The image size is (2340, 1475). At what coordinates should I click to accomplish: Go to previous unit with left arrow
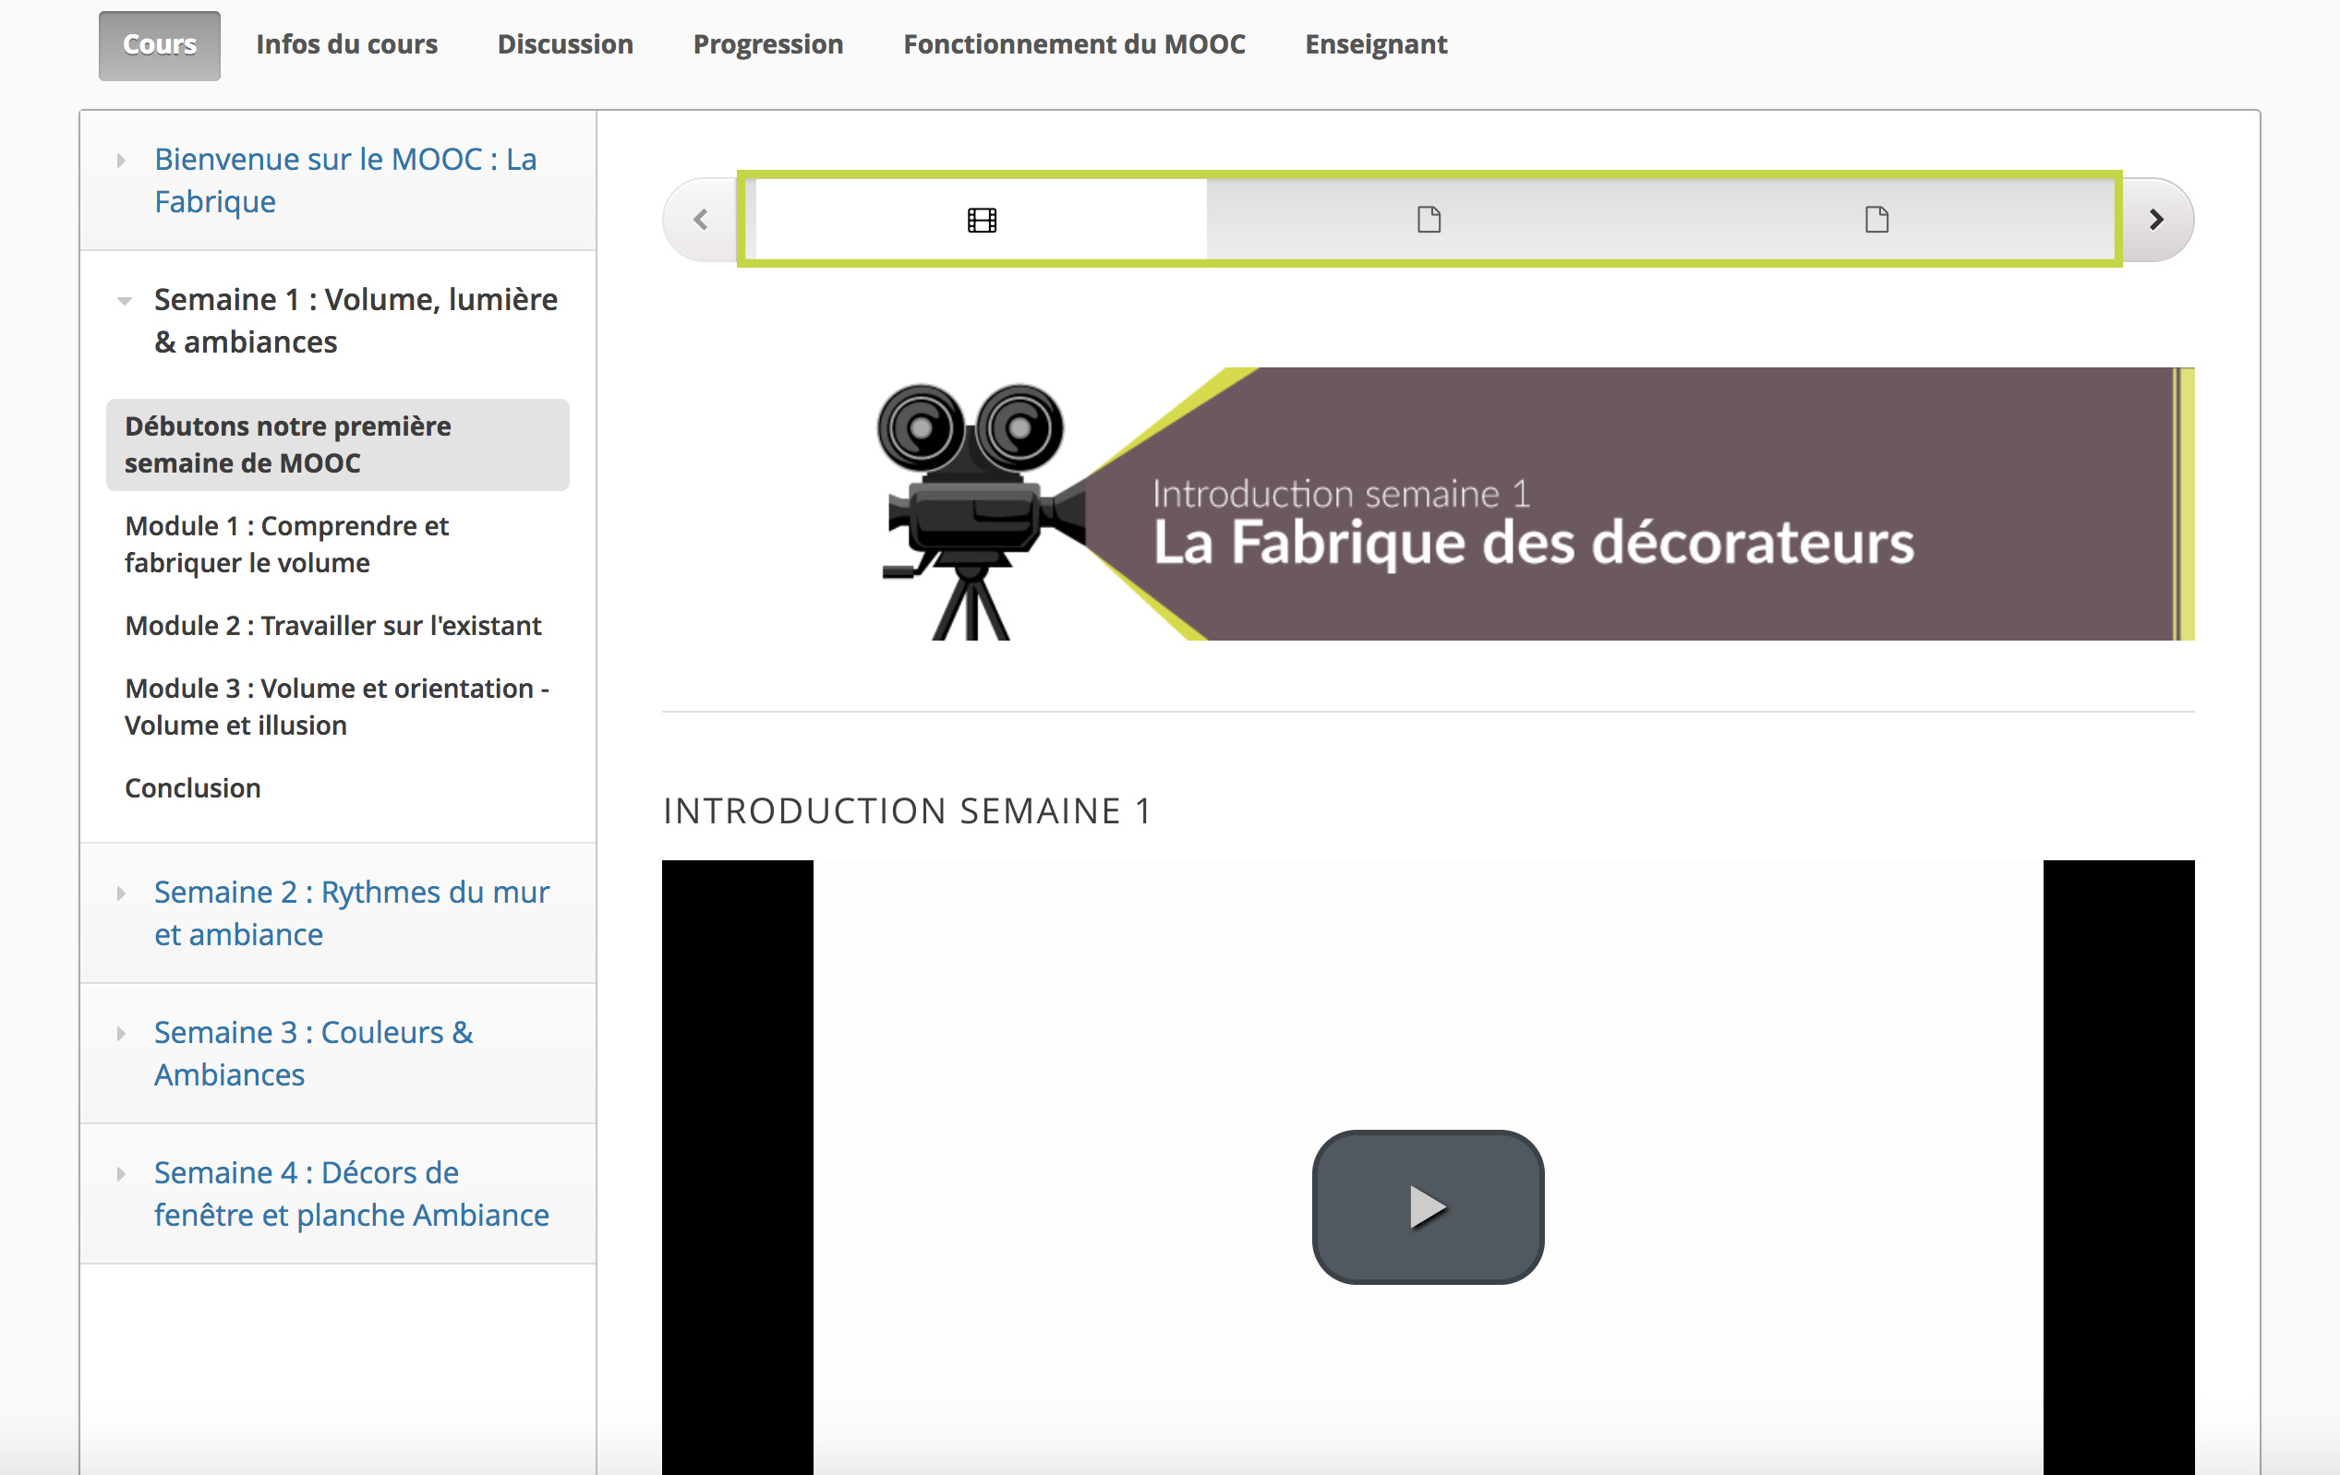pos(701,220)
